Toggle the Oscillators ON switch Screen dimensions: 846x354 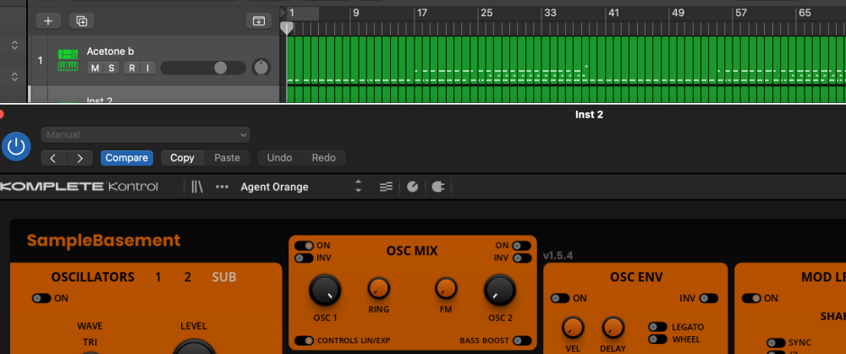(41, 298)
